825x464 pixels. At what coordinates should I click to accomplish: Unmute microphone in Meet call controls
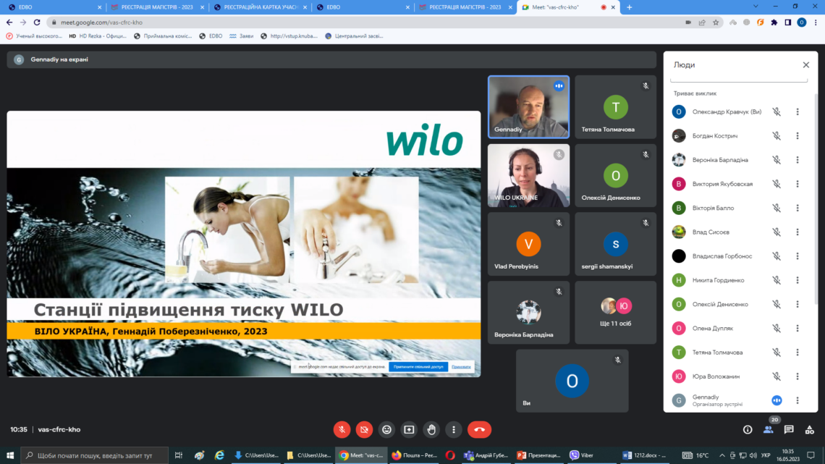[x=342, y=430]
